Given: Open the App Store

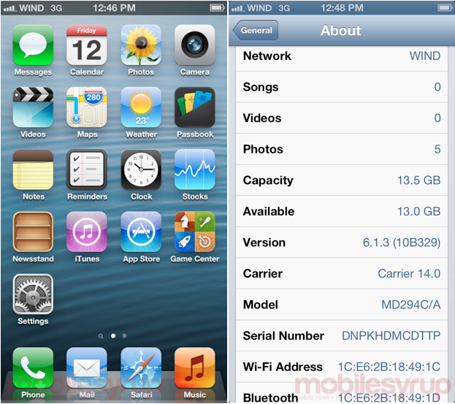Looking at the screenshot, I should [141, 232].
